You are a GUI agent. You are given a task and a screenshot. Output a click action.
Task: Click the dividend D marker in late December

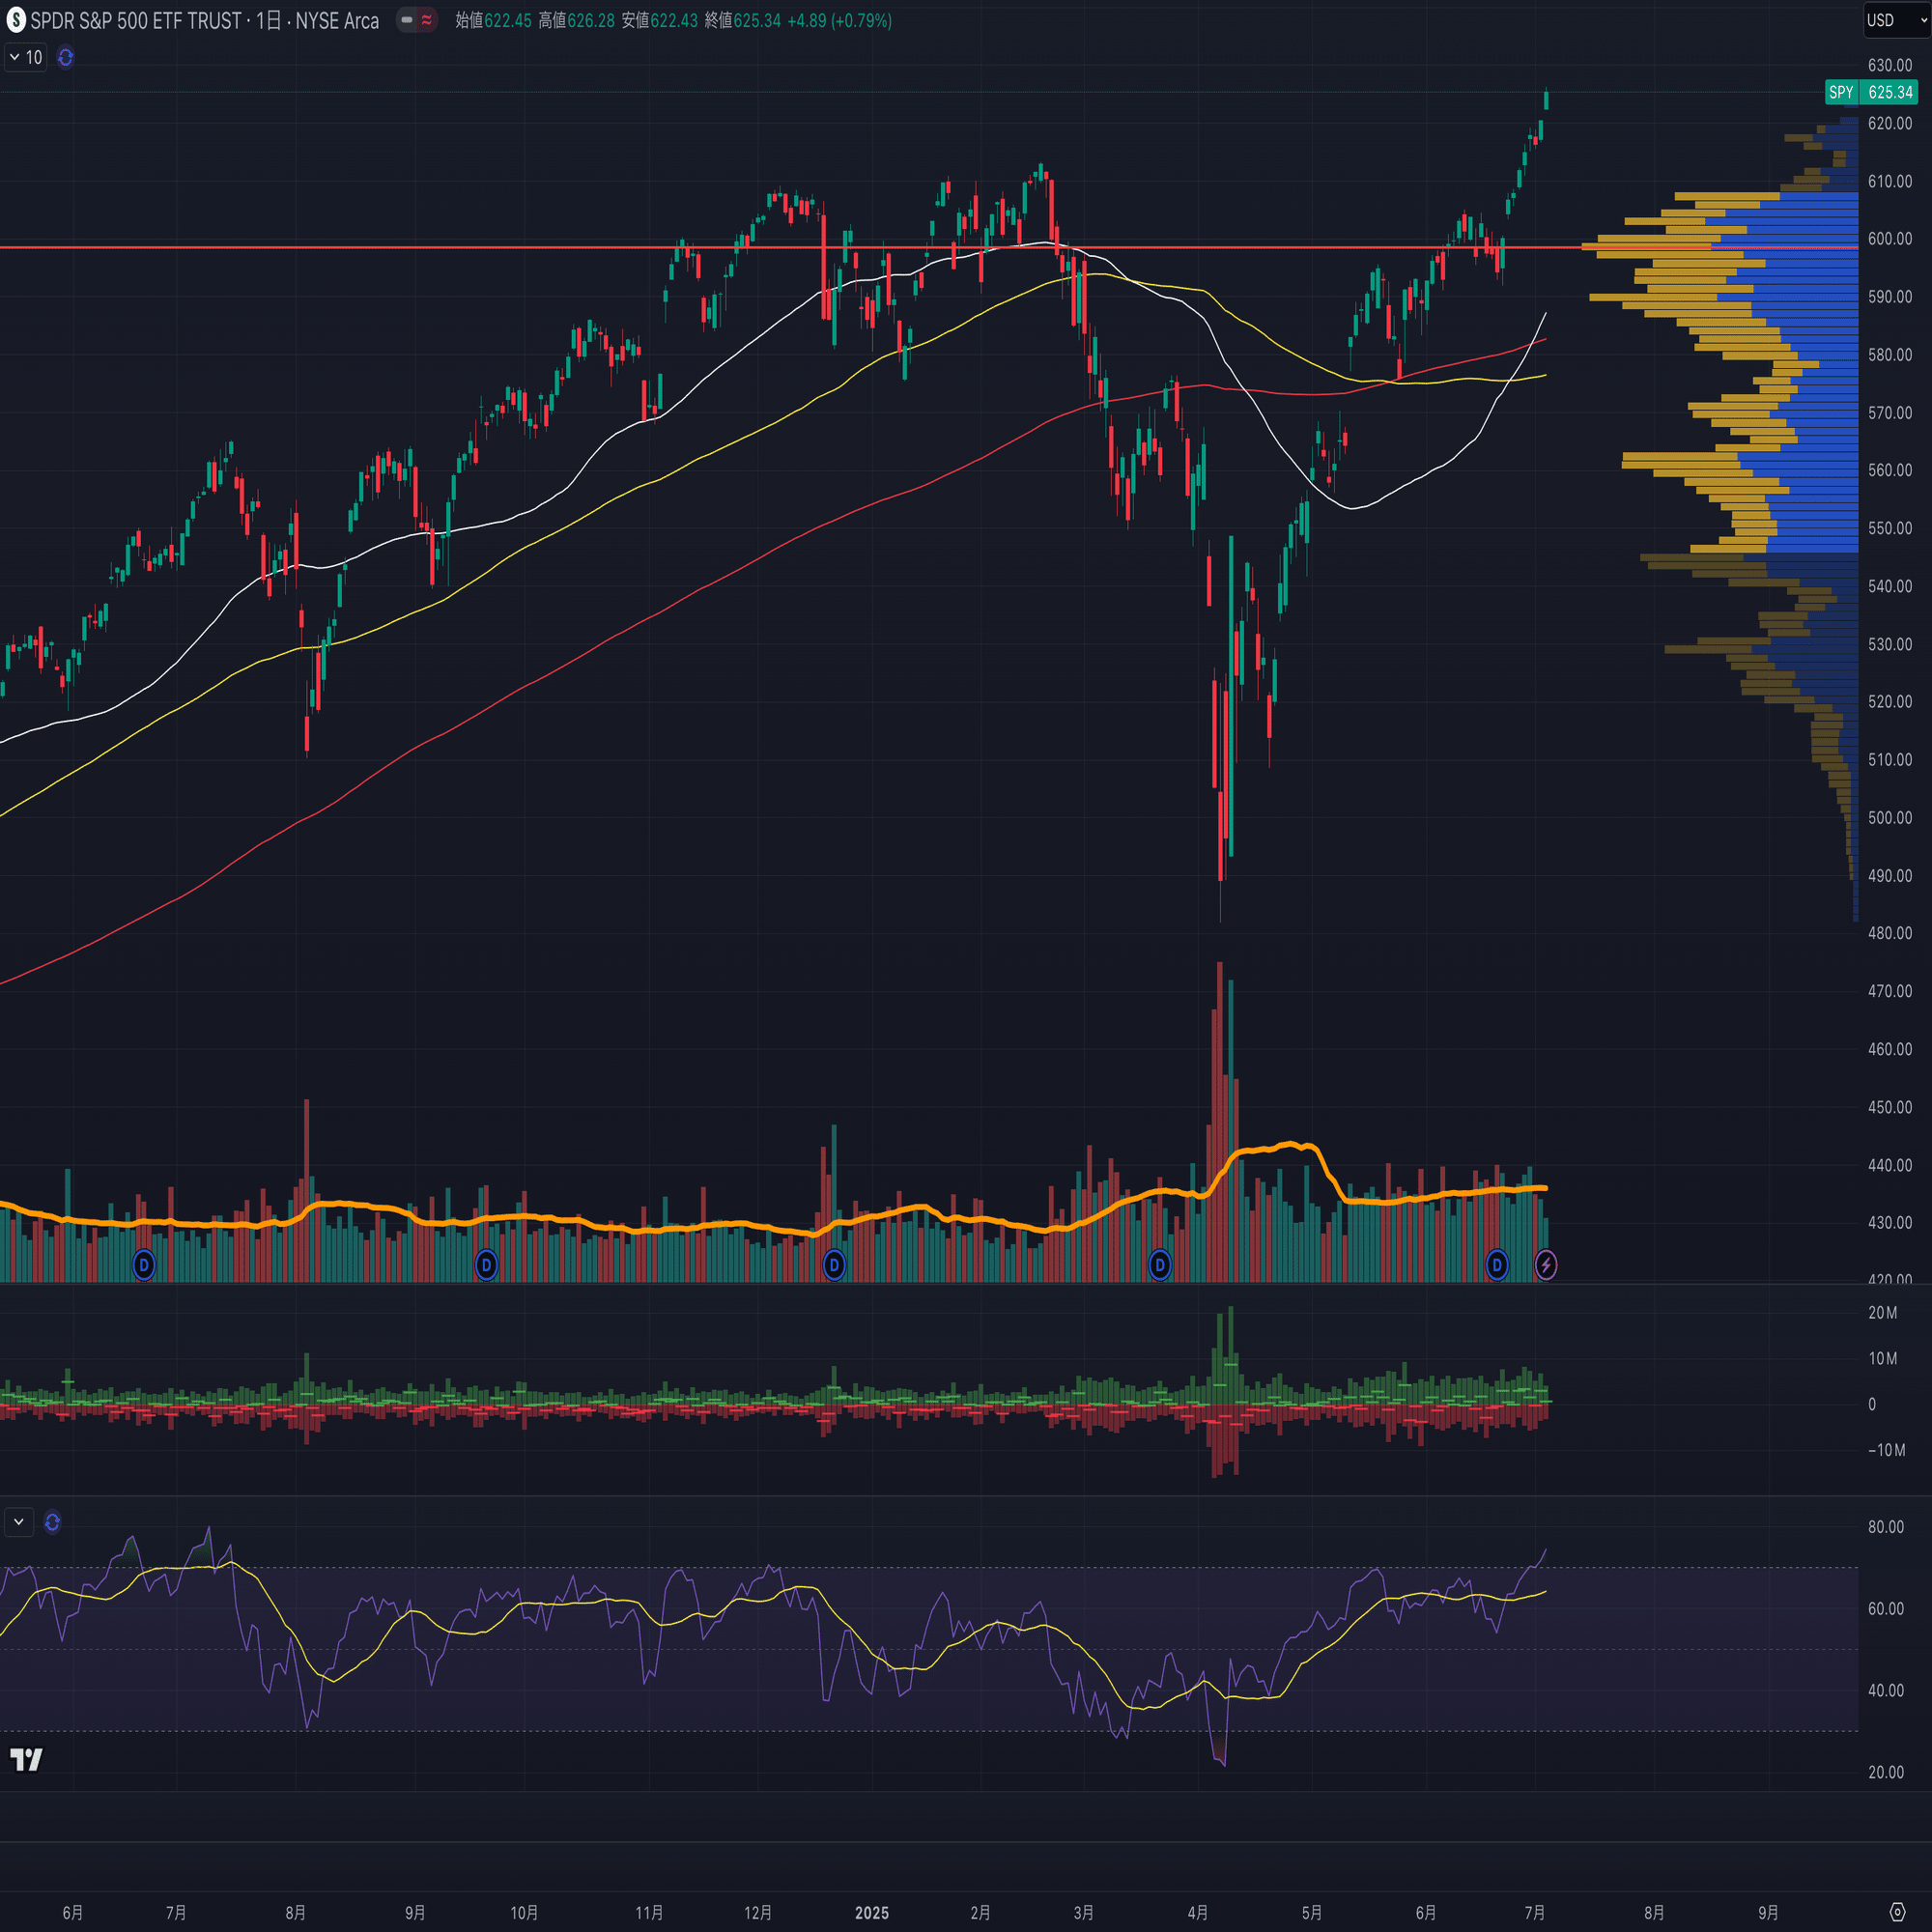coord(834,1265)
